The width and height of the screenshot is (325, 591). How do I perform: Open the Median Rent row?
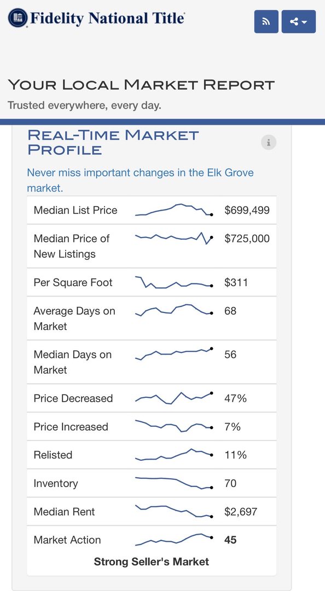click(x=152, y=512)
